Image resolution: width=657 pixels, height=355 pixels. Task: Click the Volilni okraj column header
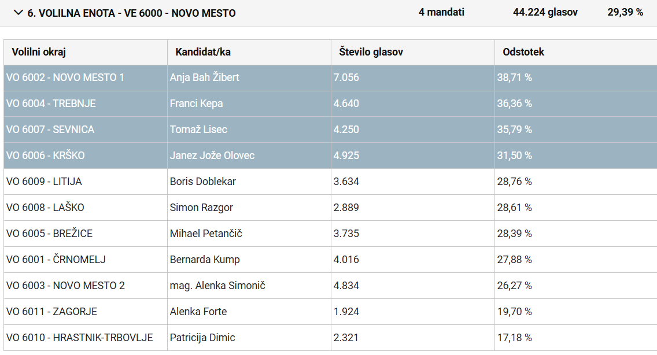39,52
